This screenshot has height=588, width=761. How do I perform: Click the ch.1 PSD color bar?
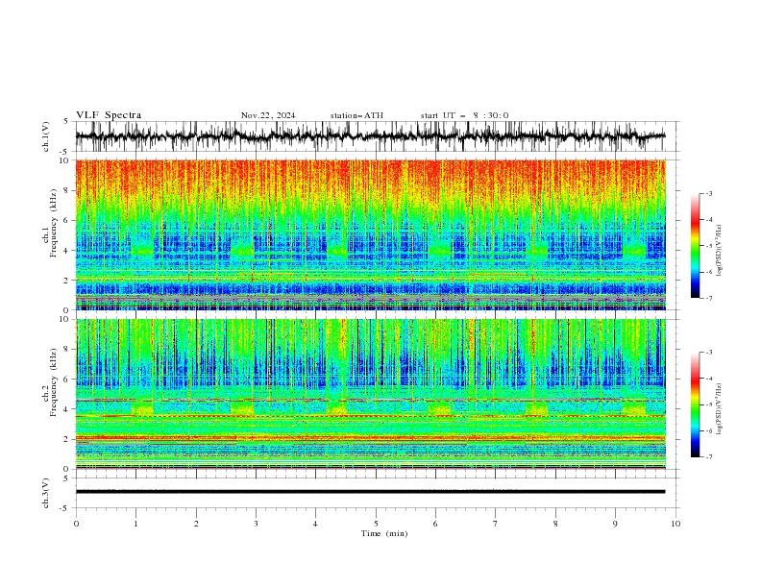coord(695,246)
